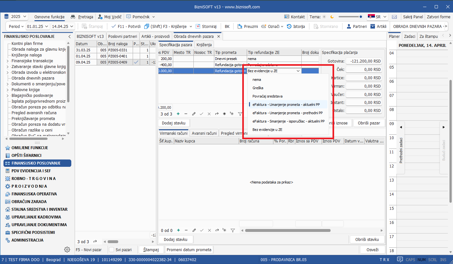The image size is (453, 264).
Task: Choose 'Povraćaj sredstava' from the list
Action: 267,96
